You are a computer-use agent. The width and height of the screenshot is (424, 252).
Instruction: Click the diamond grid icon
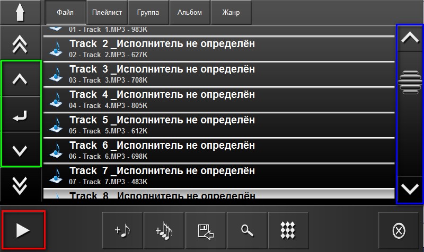click(288, 230)
